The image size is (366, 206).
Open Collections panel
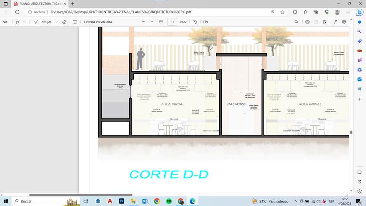316,12
